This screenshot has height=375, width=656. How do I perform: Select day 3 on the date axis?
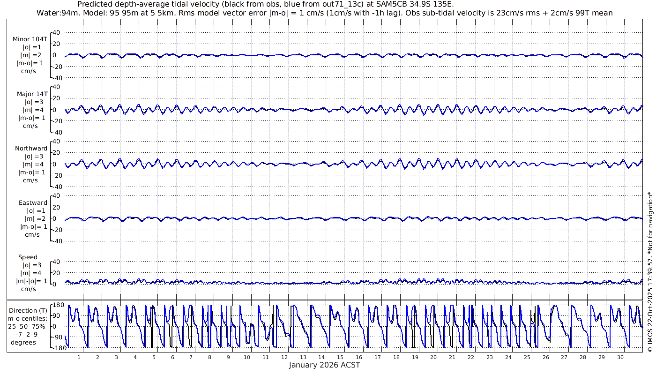click(116, 357)
